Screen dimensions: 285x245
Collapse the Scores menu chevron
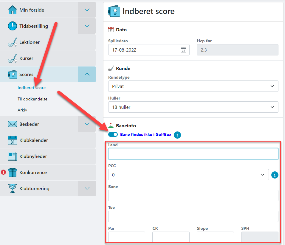87,74
